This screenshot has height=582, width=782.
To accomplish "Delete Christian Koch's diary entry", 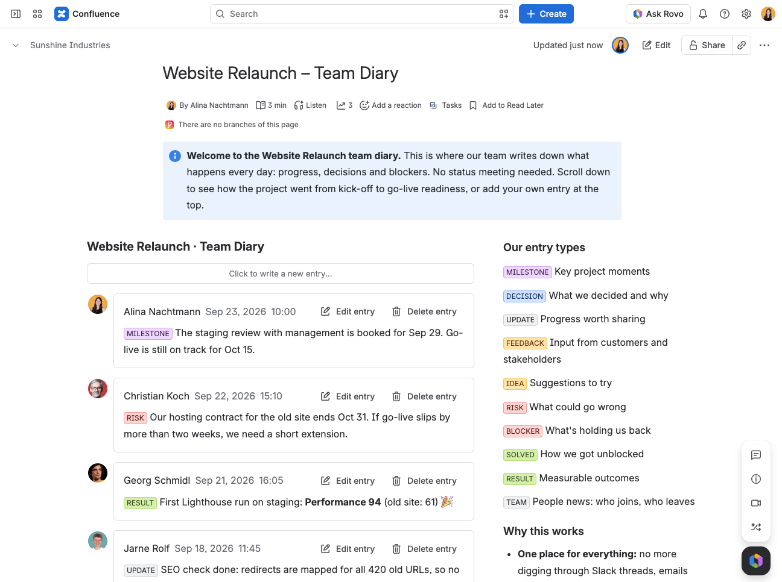I will coord(424,396).
